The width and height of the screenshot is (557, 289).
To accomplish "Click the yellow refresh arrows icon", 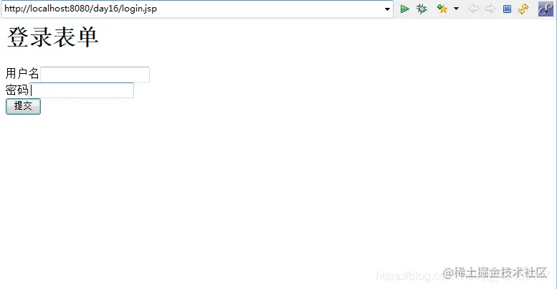I will pyautogui.click(x=523, y=9).
